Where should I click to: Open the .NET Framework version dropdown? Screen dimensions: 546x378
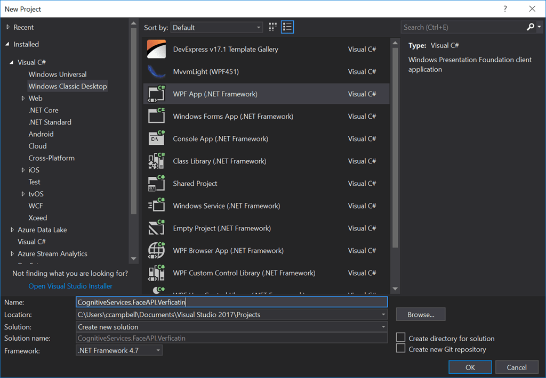tap(119, 350)
